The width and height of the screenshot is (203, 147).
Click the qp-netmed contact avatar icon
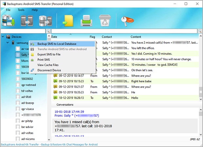18,85
